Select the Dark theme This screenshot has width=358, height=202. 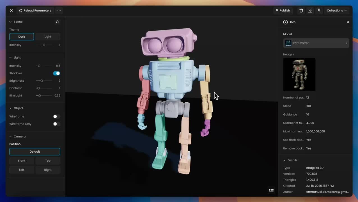(22, 36)
